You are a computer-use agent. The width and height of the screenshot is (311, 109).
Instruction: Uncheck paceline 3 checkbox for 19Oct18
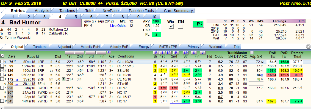[x=2, y=70]
